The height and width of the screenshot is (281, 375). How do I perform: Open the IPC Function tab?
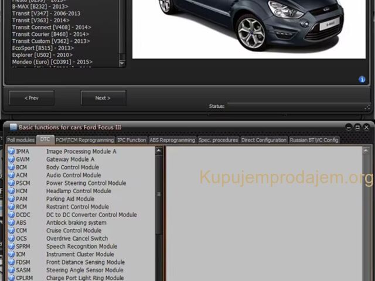pos(131,140)
